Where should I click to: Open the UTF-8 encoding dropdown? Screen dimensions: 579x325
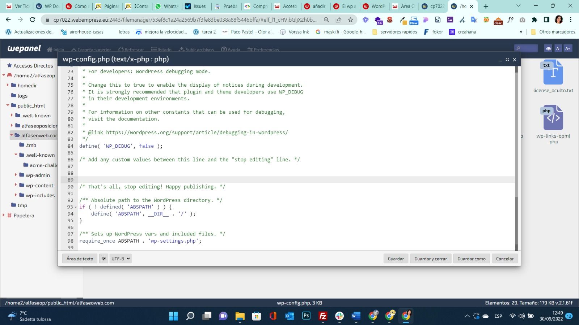(x=121, y=259)
